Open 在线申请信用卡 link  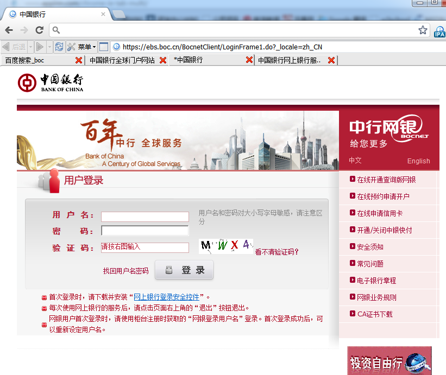[380, 213]
